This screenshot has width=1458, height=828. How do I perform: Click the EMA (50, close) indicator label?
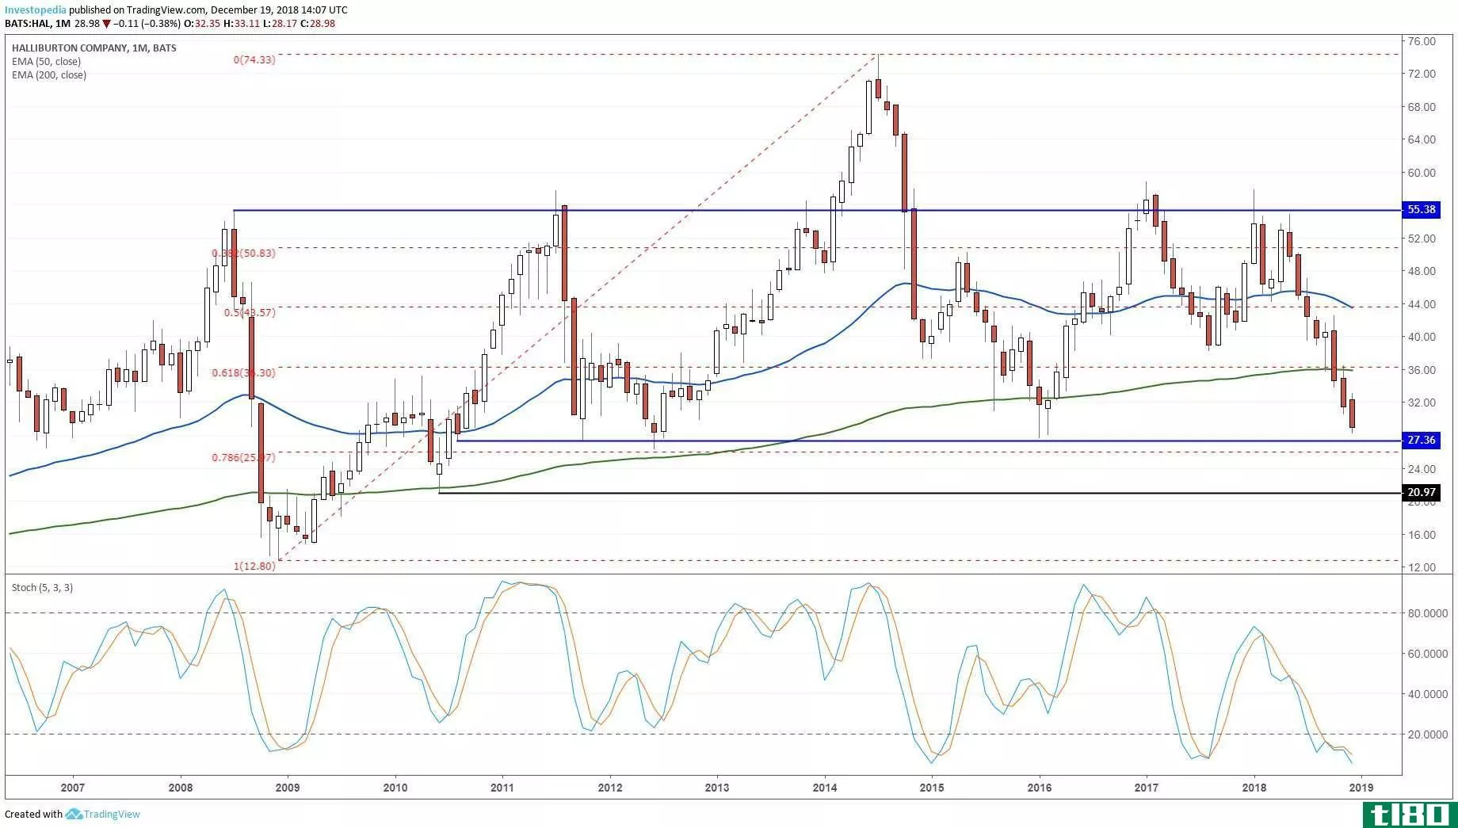46,62
